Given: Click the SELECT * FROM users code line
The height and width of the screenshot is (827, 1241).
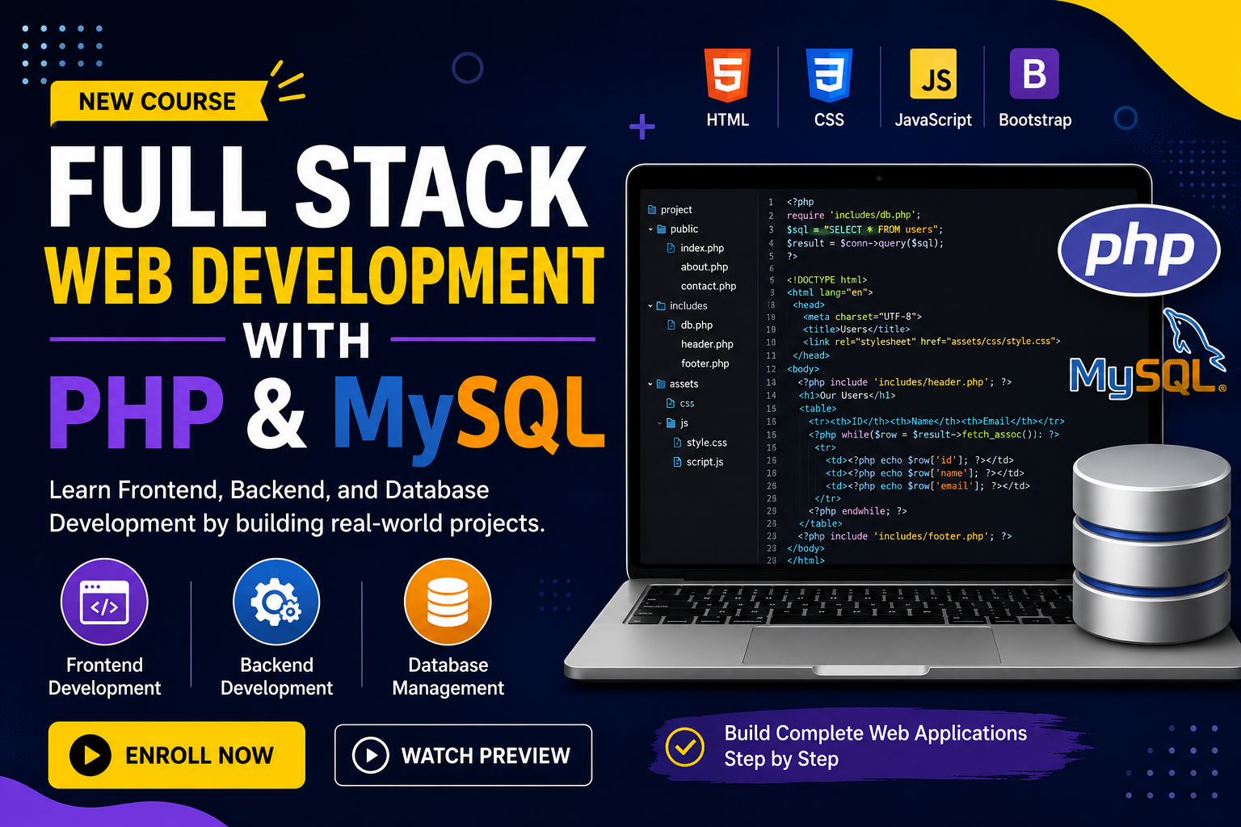Looking at the screenshot, I should [x=864, y=229].
